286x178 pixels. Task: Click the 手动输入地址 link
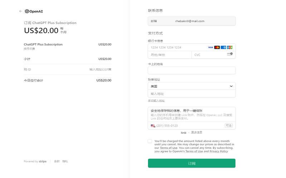click(x=156, y=101)
